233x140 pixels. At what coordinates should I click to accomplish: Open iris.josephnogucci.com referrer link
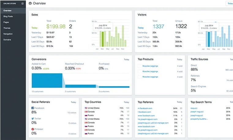(x=148, y=119)
